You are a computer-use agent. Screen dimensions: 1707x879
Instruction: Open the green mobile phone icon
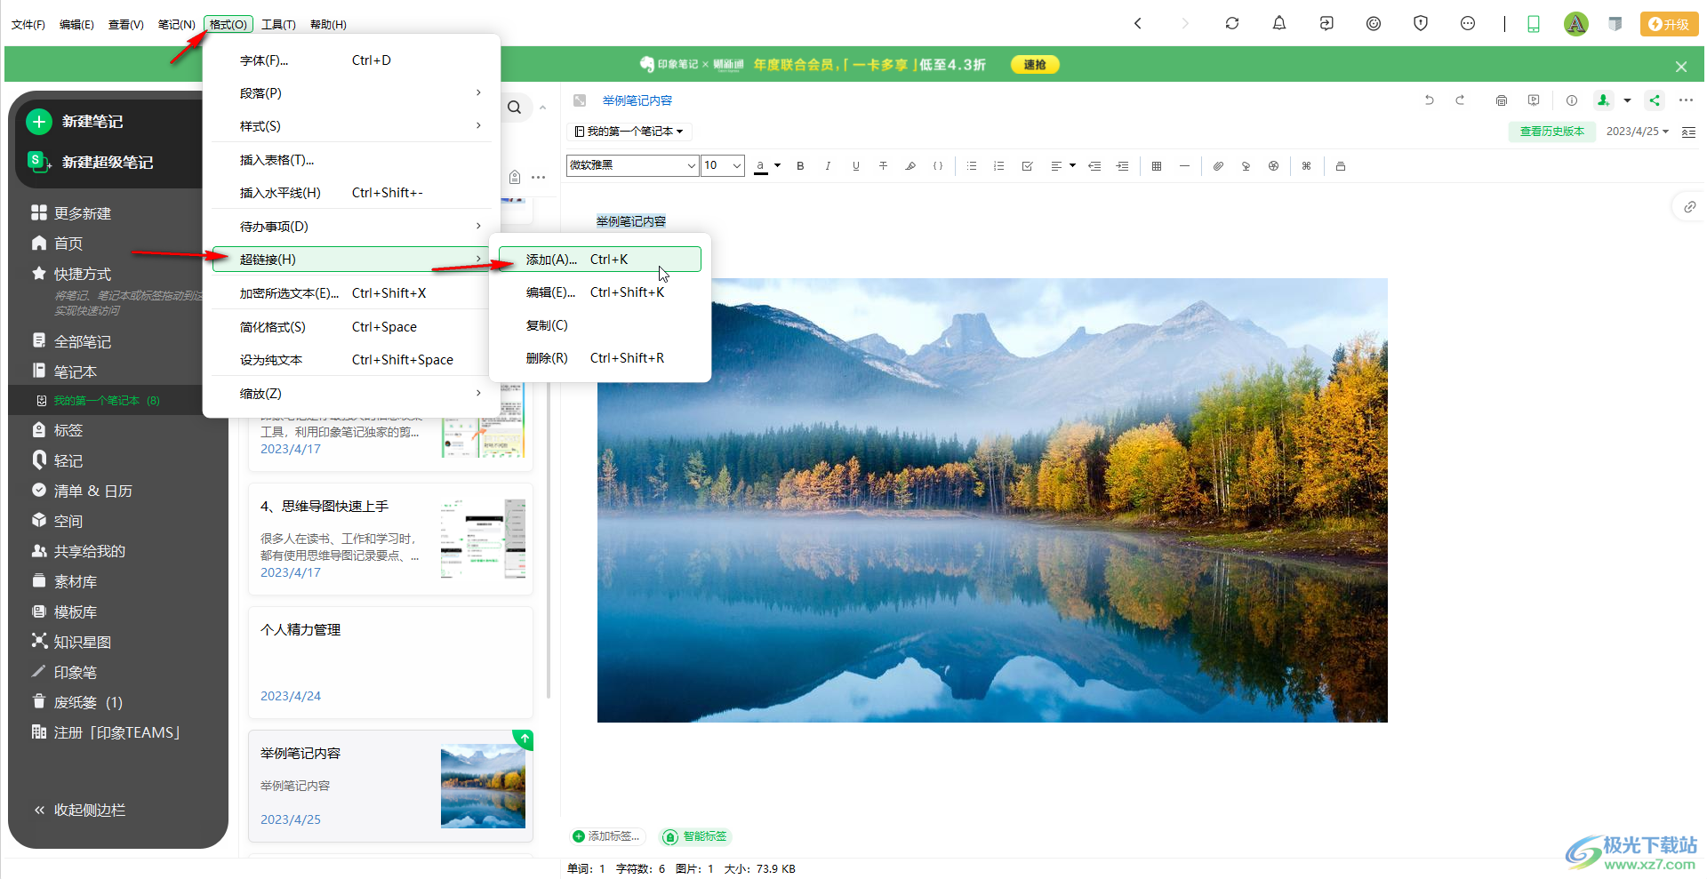coord(1533,24)
